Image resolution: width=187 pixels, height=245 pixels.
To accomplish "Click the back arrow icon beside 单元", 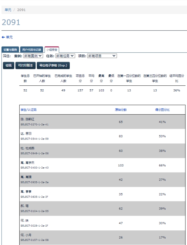I will pos(3,37).
